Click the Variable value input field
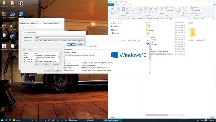 click(x=60, y=41)
